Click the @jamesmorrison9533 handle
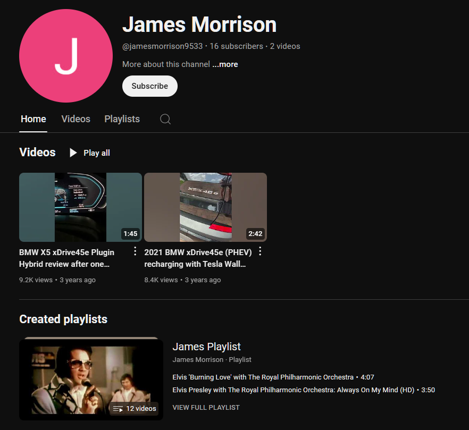Screen dimensions: 469x430 [x=162, y=46]
